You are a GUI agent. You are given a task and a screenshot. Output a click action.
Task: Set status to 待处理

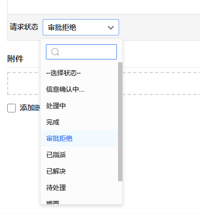(x=79, y=188)
